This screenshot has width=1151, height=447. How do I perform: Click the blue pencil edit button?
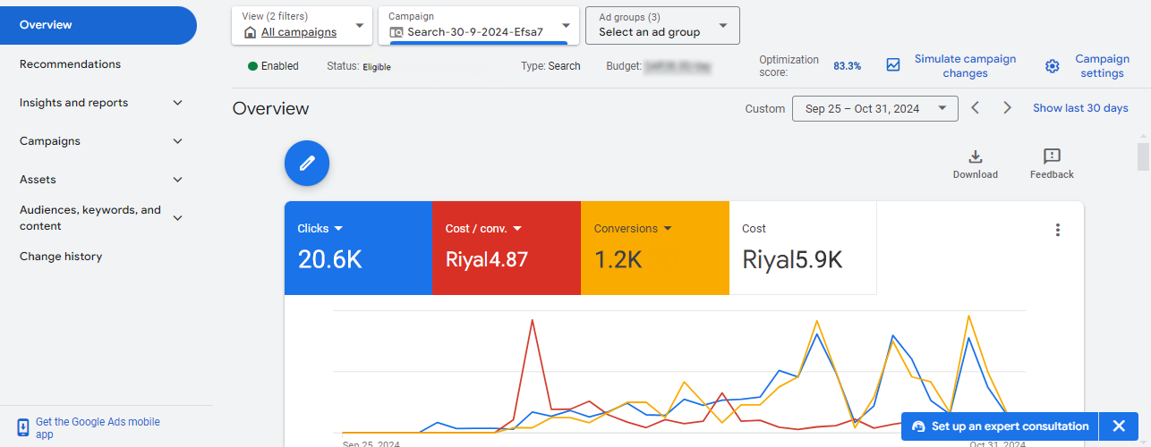coord(307,163)
